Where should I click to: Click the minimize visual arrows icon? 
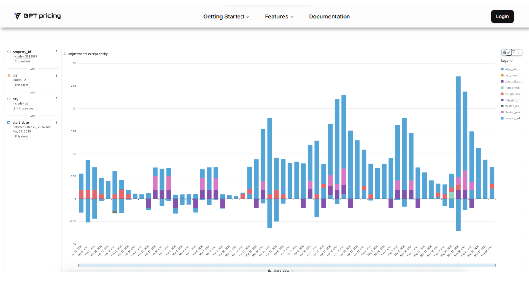509,52
